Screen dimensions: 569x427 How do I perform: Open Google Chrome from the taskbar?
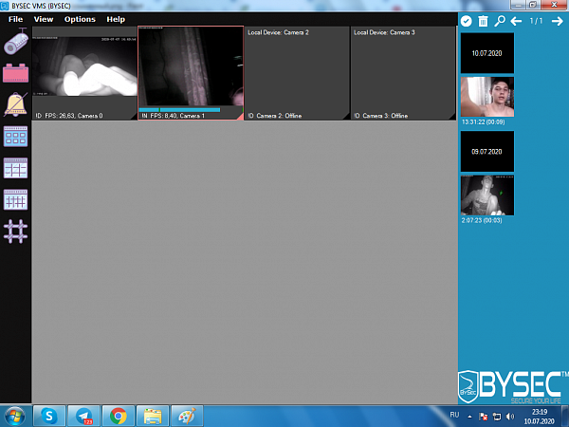(119, 415)
